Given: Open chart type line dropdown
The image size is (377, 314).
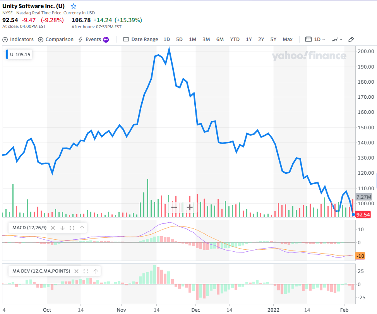Looking at the screenshot, I should tap(337, 39).
